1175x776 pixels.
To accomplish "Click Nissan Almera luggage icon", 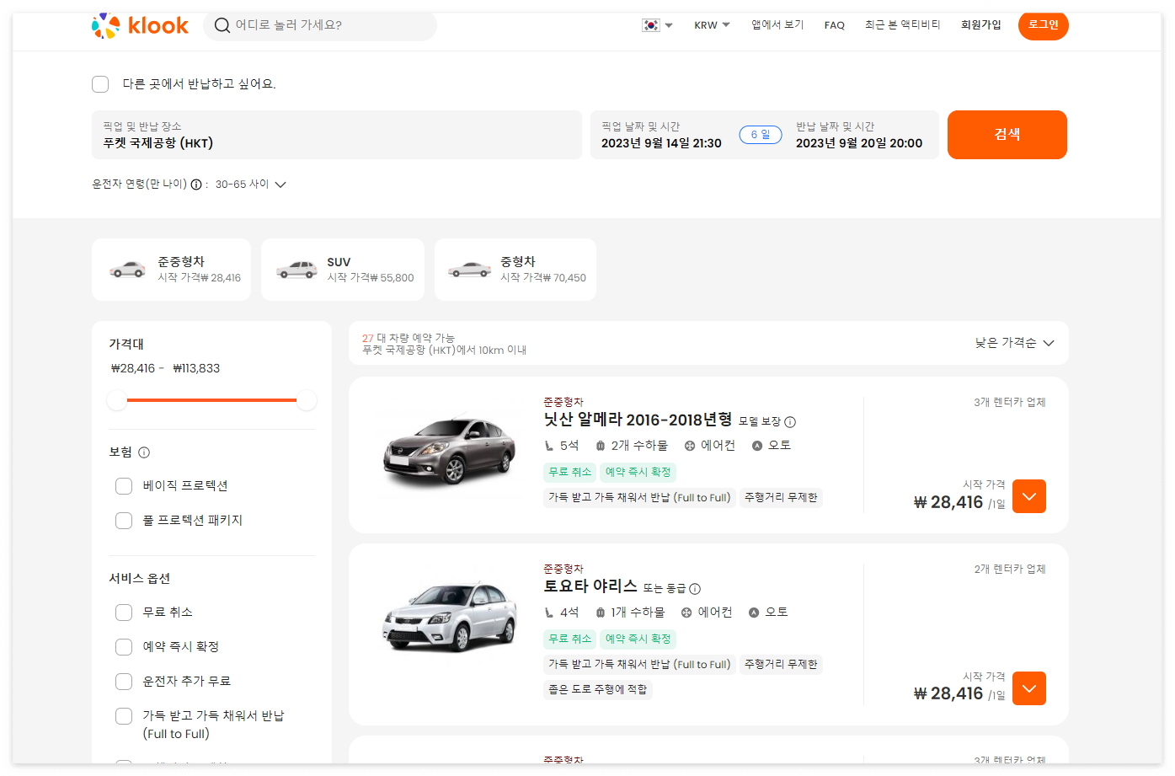I will click(601, 446).
